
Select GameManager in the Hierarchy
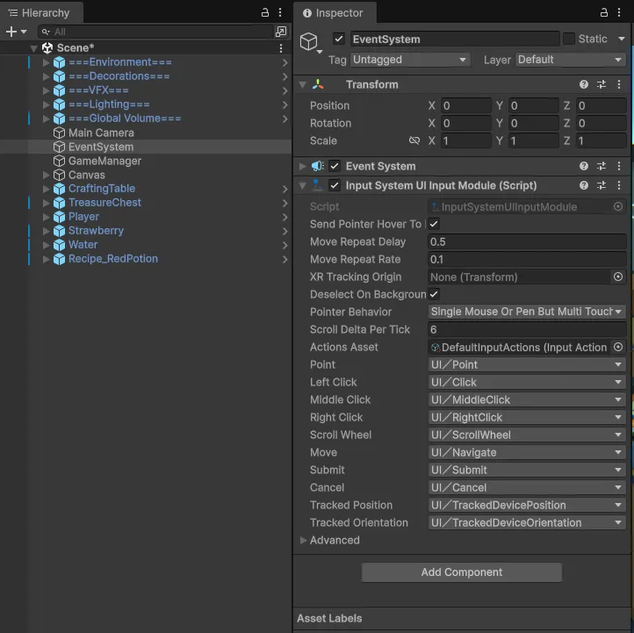click(x=104, y=161)
